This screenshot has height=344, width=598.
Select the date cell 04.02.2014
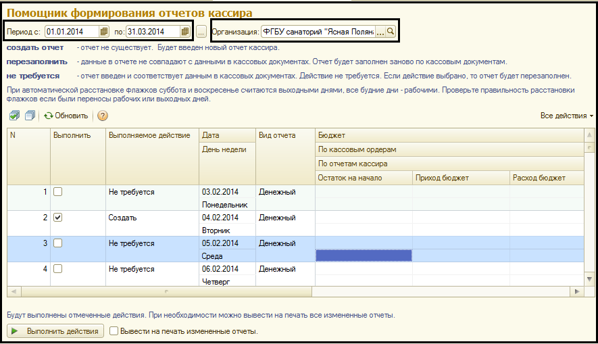227,218
